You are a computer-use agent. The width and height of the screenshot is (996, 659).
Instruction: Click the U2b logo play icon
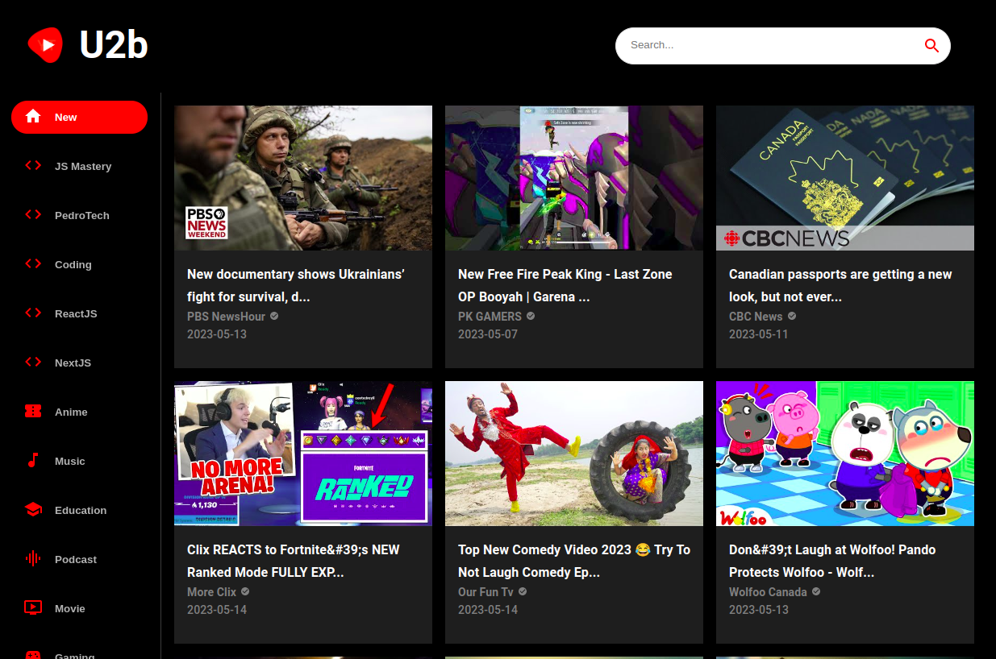click(x=45, y=45)
